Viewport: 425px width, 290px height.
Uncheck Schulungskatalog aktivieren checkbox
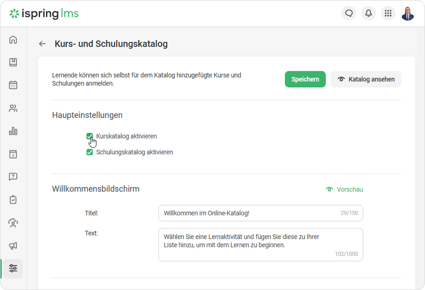coord(90,152)
